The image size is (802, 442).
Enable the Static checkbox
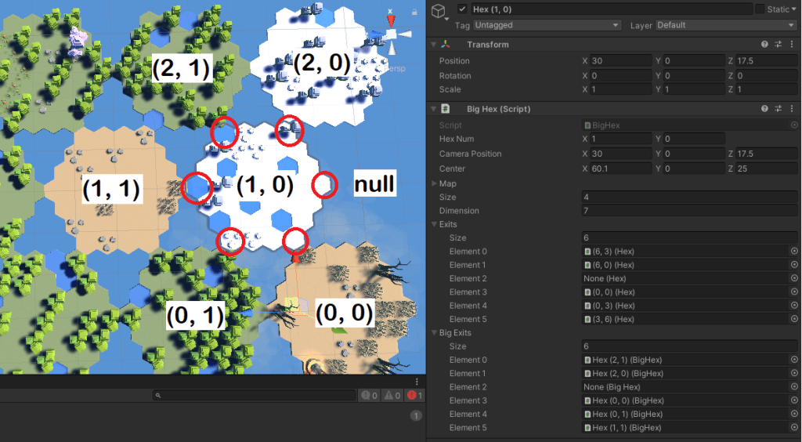(760, 9)
